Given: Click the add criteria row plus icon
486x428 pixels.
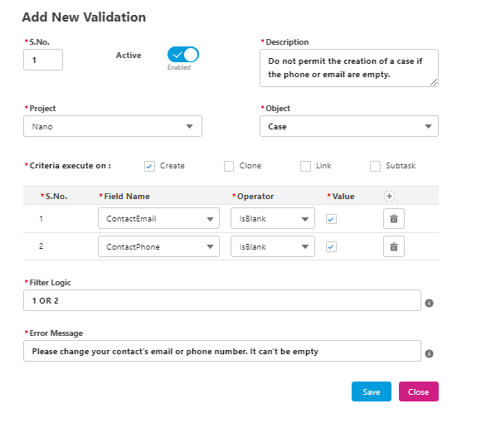Looking at the screenshot, I should pos(389,197).
